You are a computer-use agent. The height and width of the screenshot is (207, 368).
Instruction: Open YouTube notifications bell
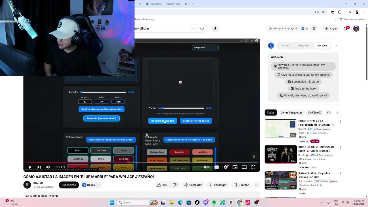pyautogui.click(x=346, y=28)
